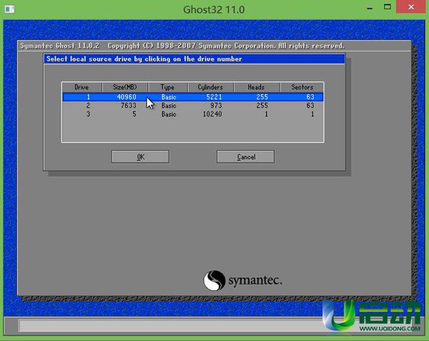Image resolution: width=429 pixels, height=341 pixels.
Task: Close the Ghost32 11.0 window
Action: (x=411, y=7)
